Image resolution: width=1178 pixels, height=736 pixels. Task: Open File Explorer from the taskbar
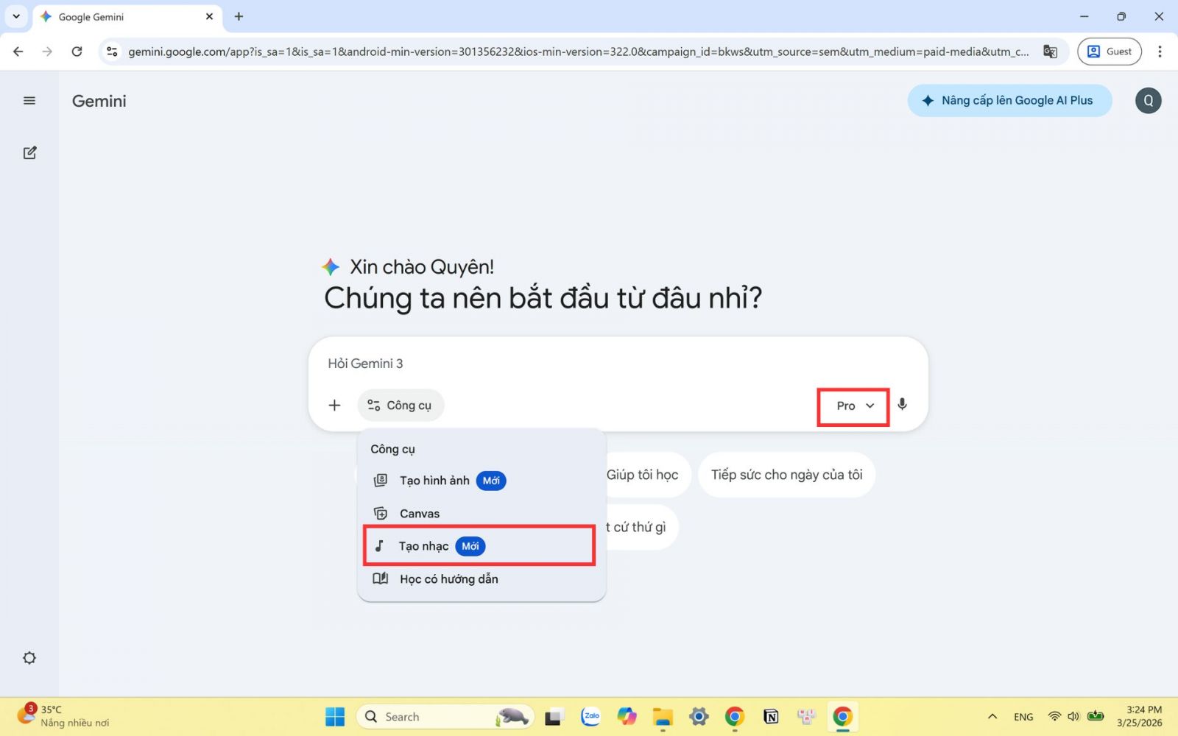663,717
